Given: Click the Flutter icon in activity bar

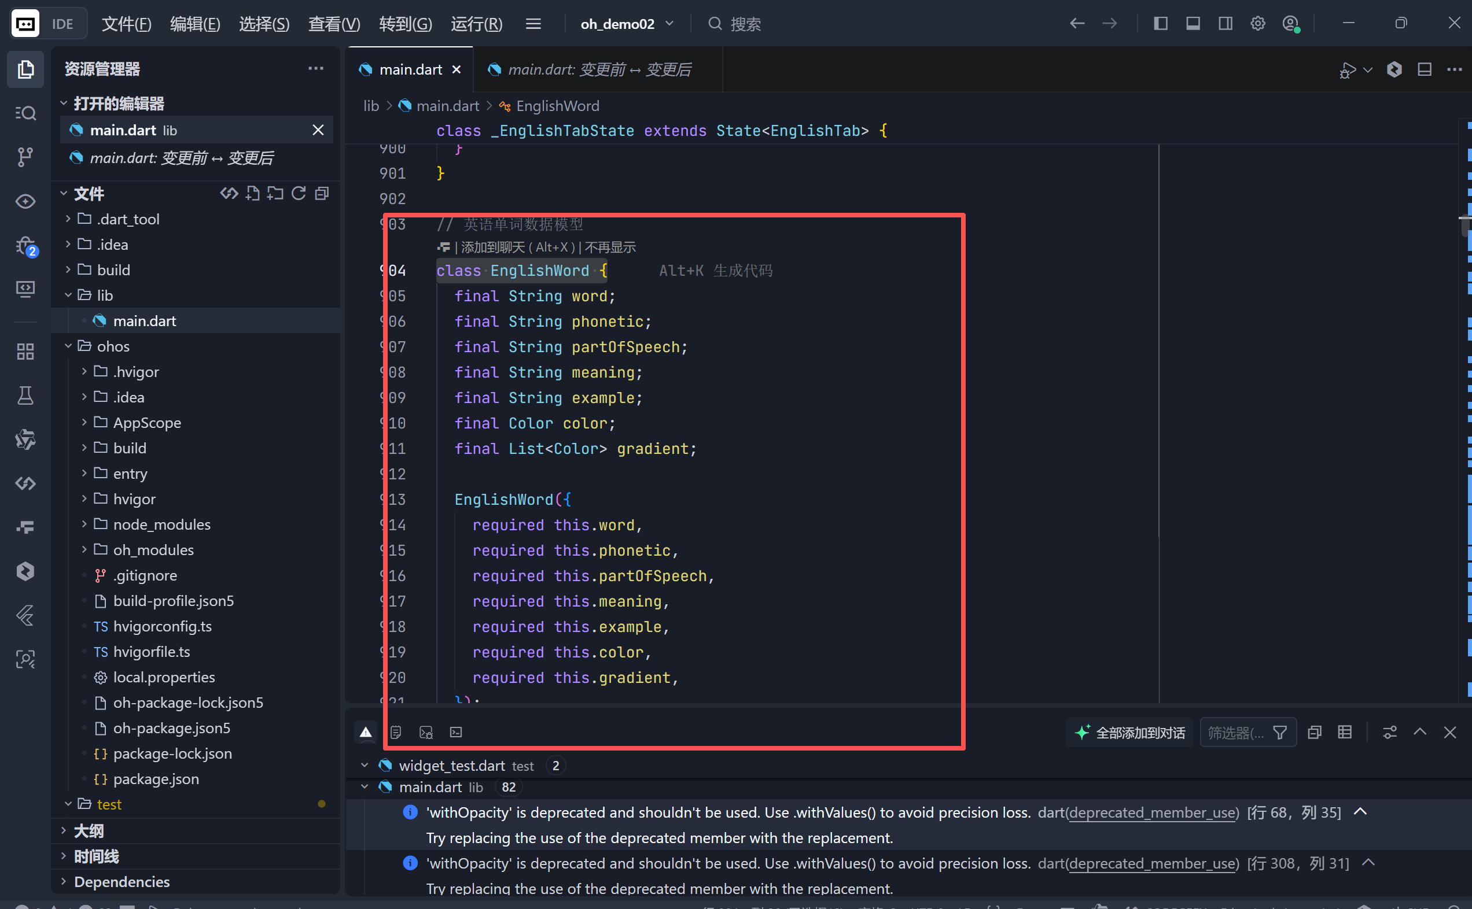Looking at the screenshot, I should [x=25, y=615].
